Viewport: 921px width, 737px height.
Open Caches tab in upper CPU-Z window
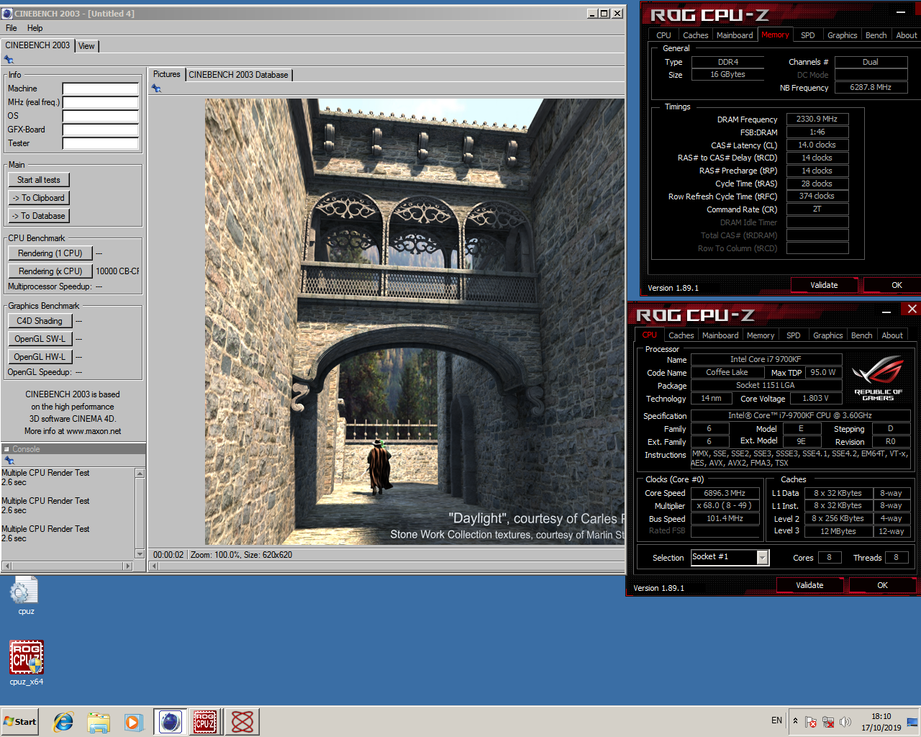(695, 35)
